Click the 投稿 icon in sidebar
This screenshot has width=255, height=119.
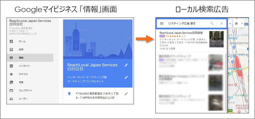pyautogui.click(x=11, y=50)
